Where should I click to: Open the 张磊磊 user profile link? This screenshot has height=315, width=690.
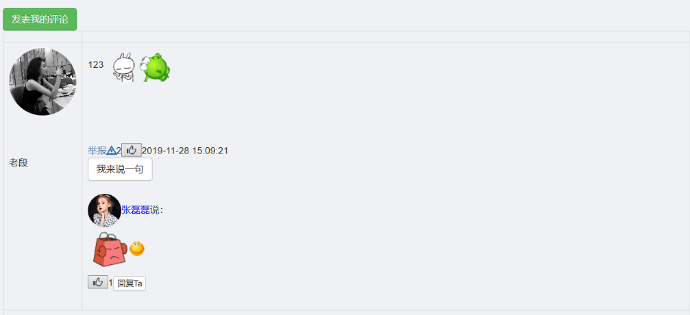point(135,210)
